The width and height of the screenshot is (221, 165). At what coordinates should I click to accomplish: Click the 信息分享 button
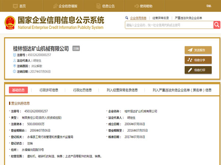pyautogui.click(x=198, y=60)
